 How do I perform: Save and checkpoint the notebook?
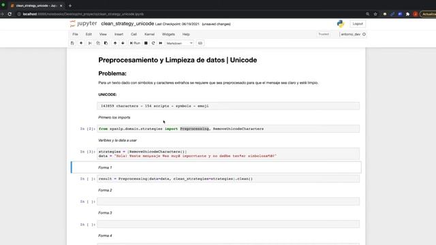[72, 43]
